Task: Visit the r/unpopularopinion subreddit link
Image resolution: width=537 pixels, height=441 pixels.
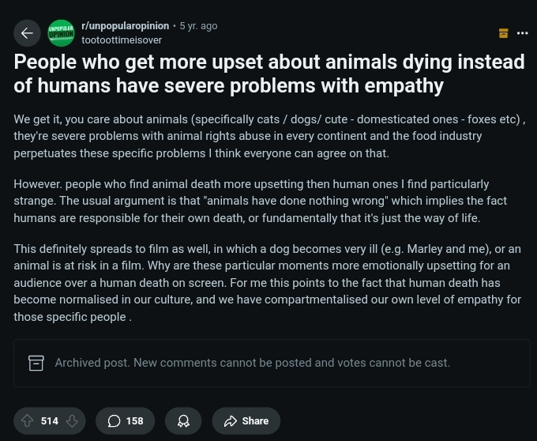Action: 126,26
